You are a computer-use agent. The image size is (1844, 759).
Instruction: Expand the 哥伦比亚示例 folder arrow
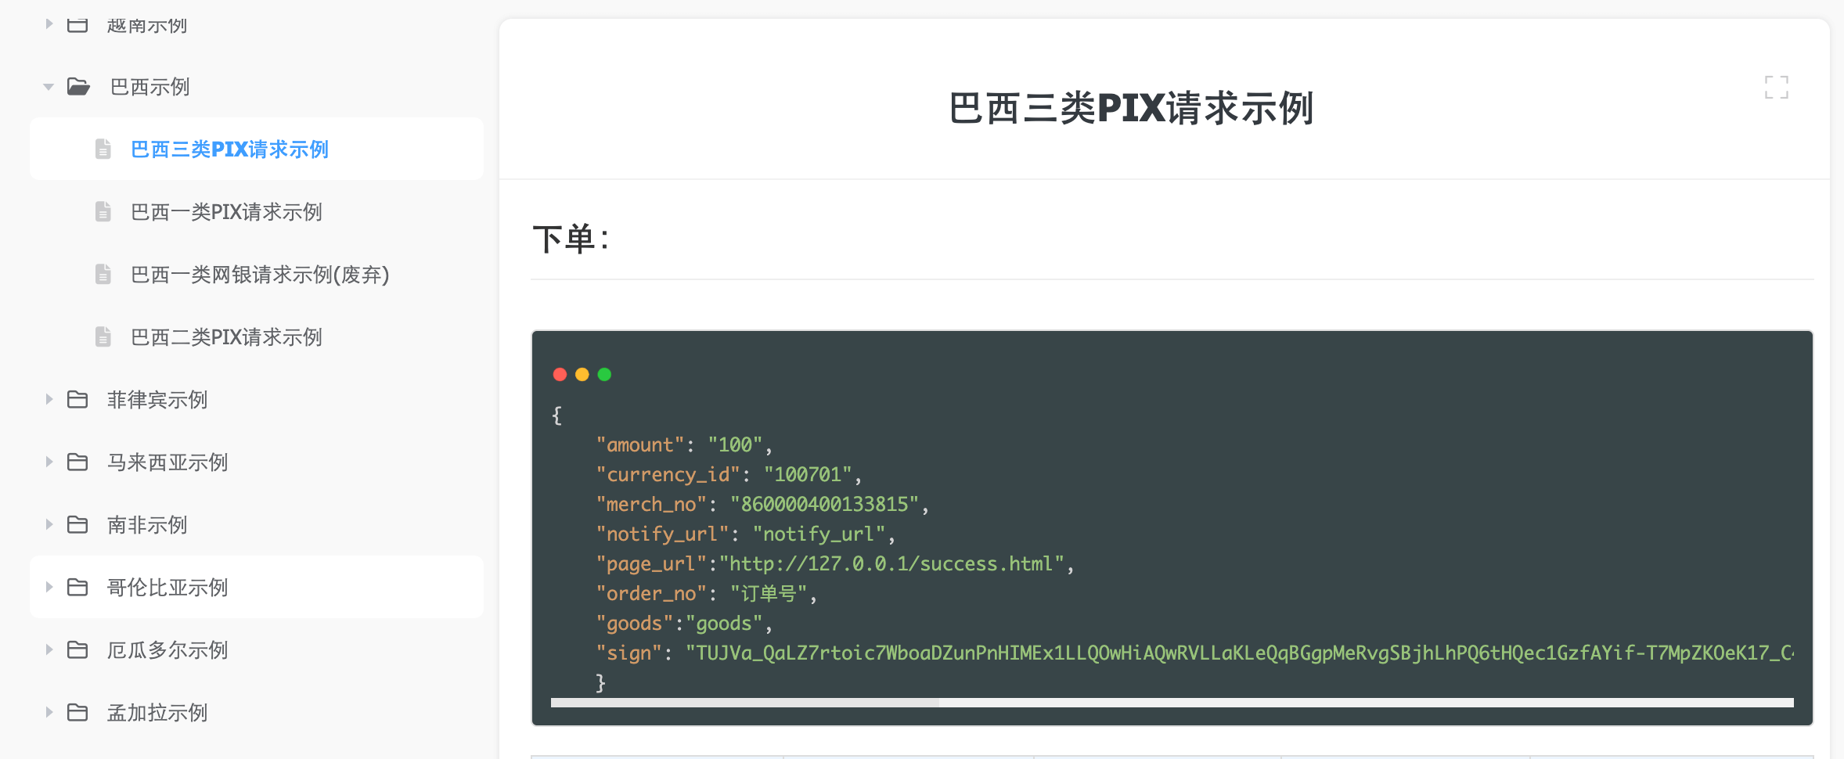click(x=49, y=587)
